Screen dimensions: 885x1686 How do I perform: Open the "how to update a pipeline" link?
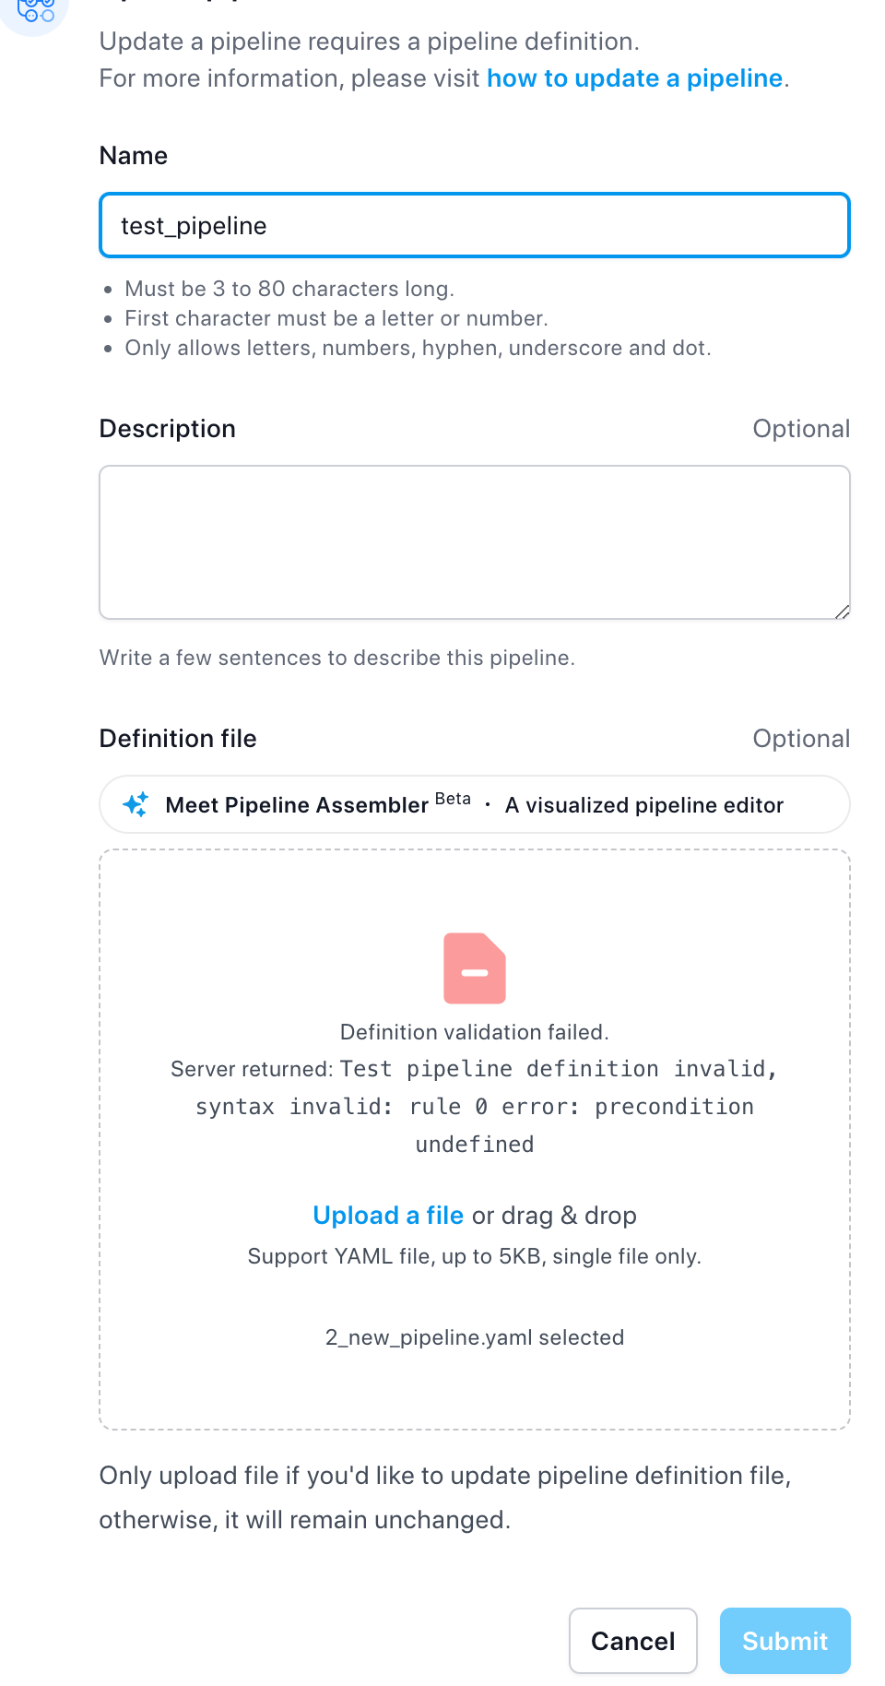pos(634,78)
